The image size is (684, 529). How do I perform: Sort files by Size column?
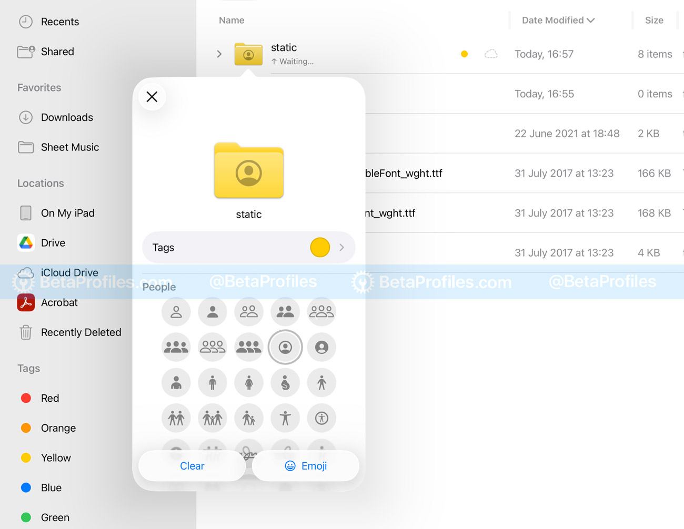[x=654, y=21]
